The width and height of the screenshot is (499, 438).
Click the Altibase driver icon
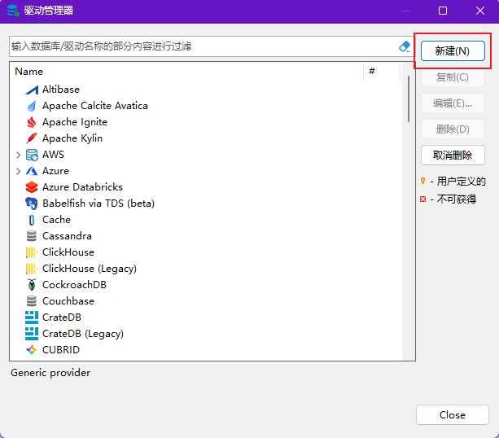point(32,90)
